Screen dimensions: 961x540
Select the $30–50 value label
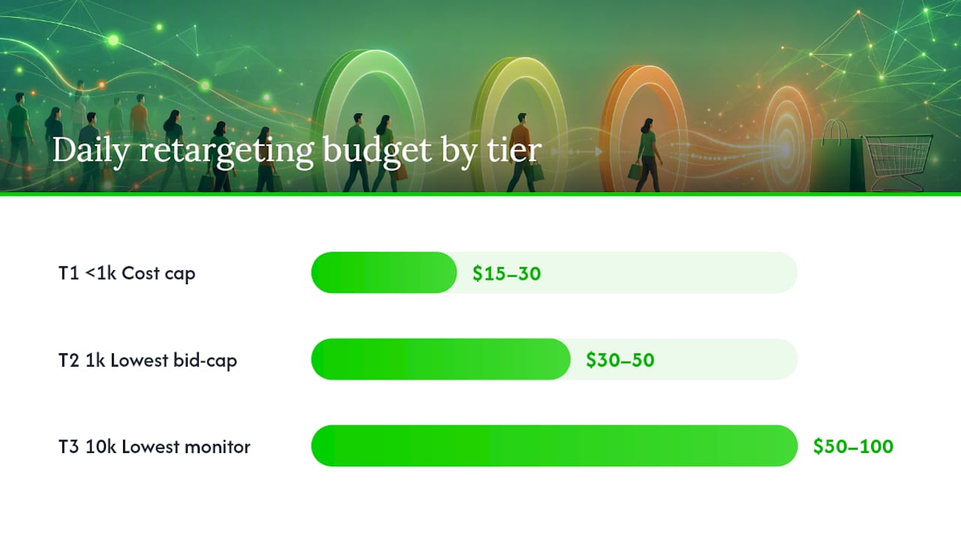coord(620,360)
